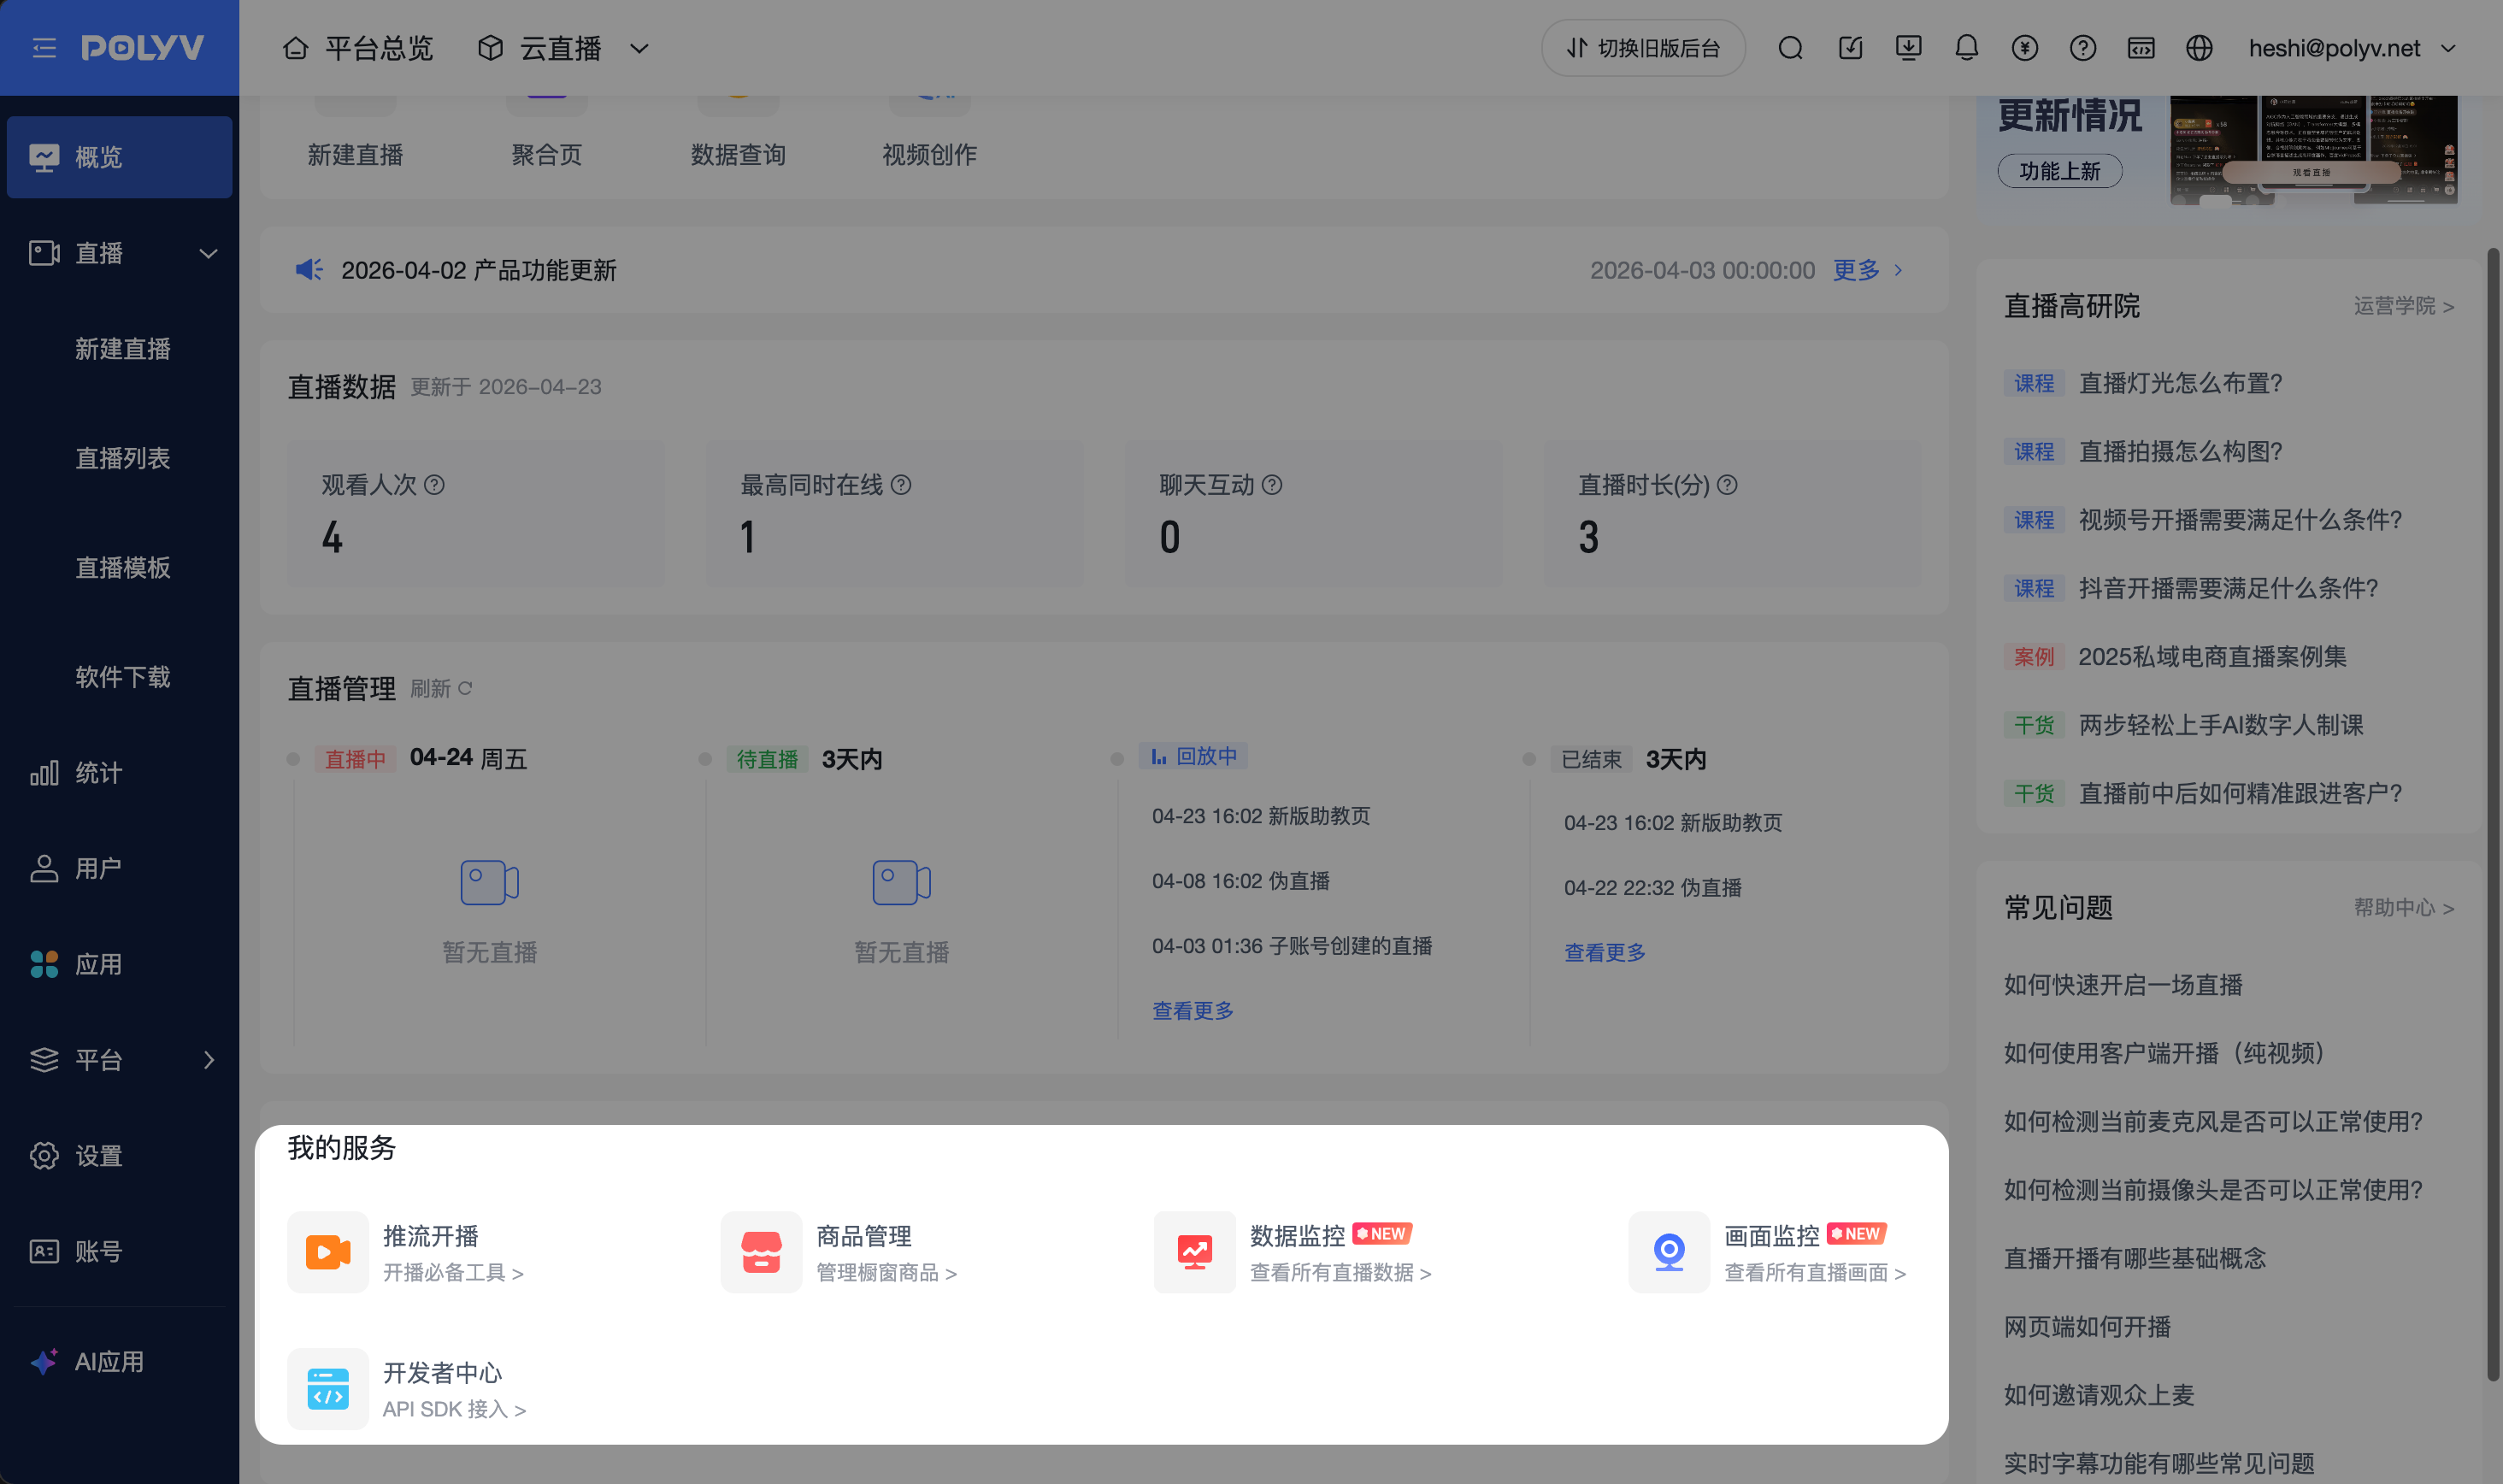The image size is (2503, 1484).
Task: Go to 平台总览 in the top bar
Action: click(358, 48)
